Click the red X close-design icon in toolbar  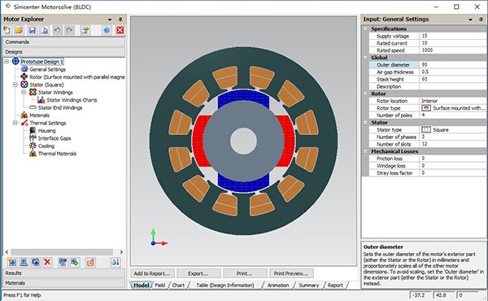point(120,30)
